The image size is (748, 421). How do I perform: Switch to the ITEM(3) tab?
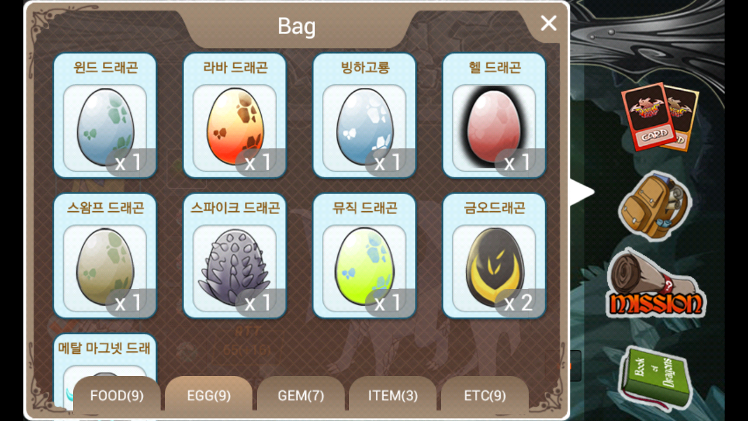click(393, 396)
